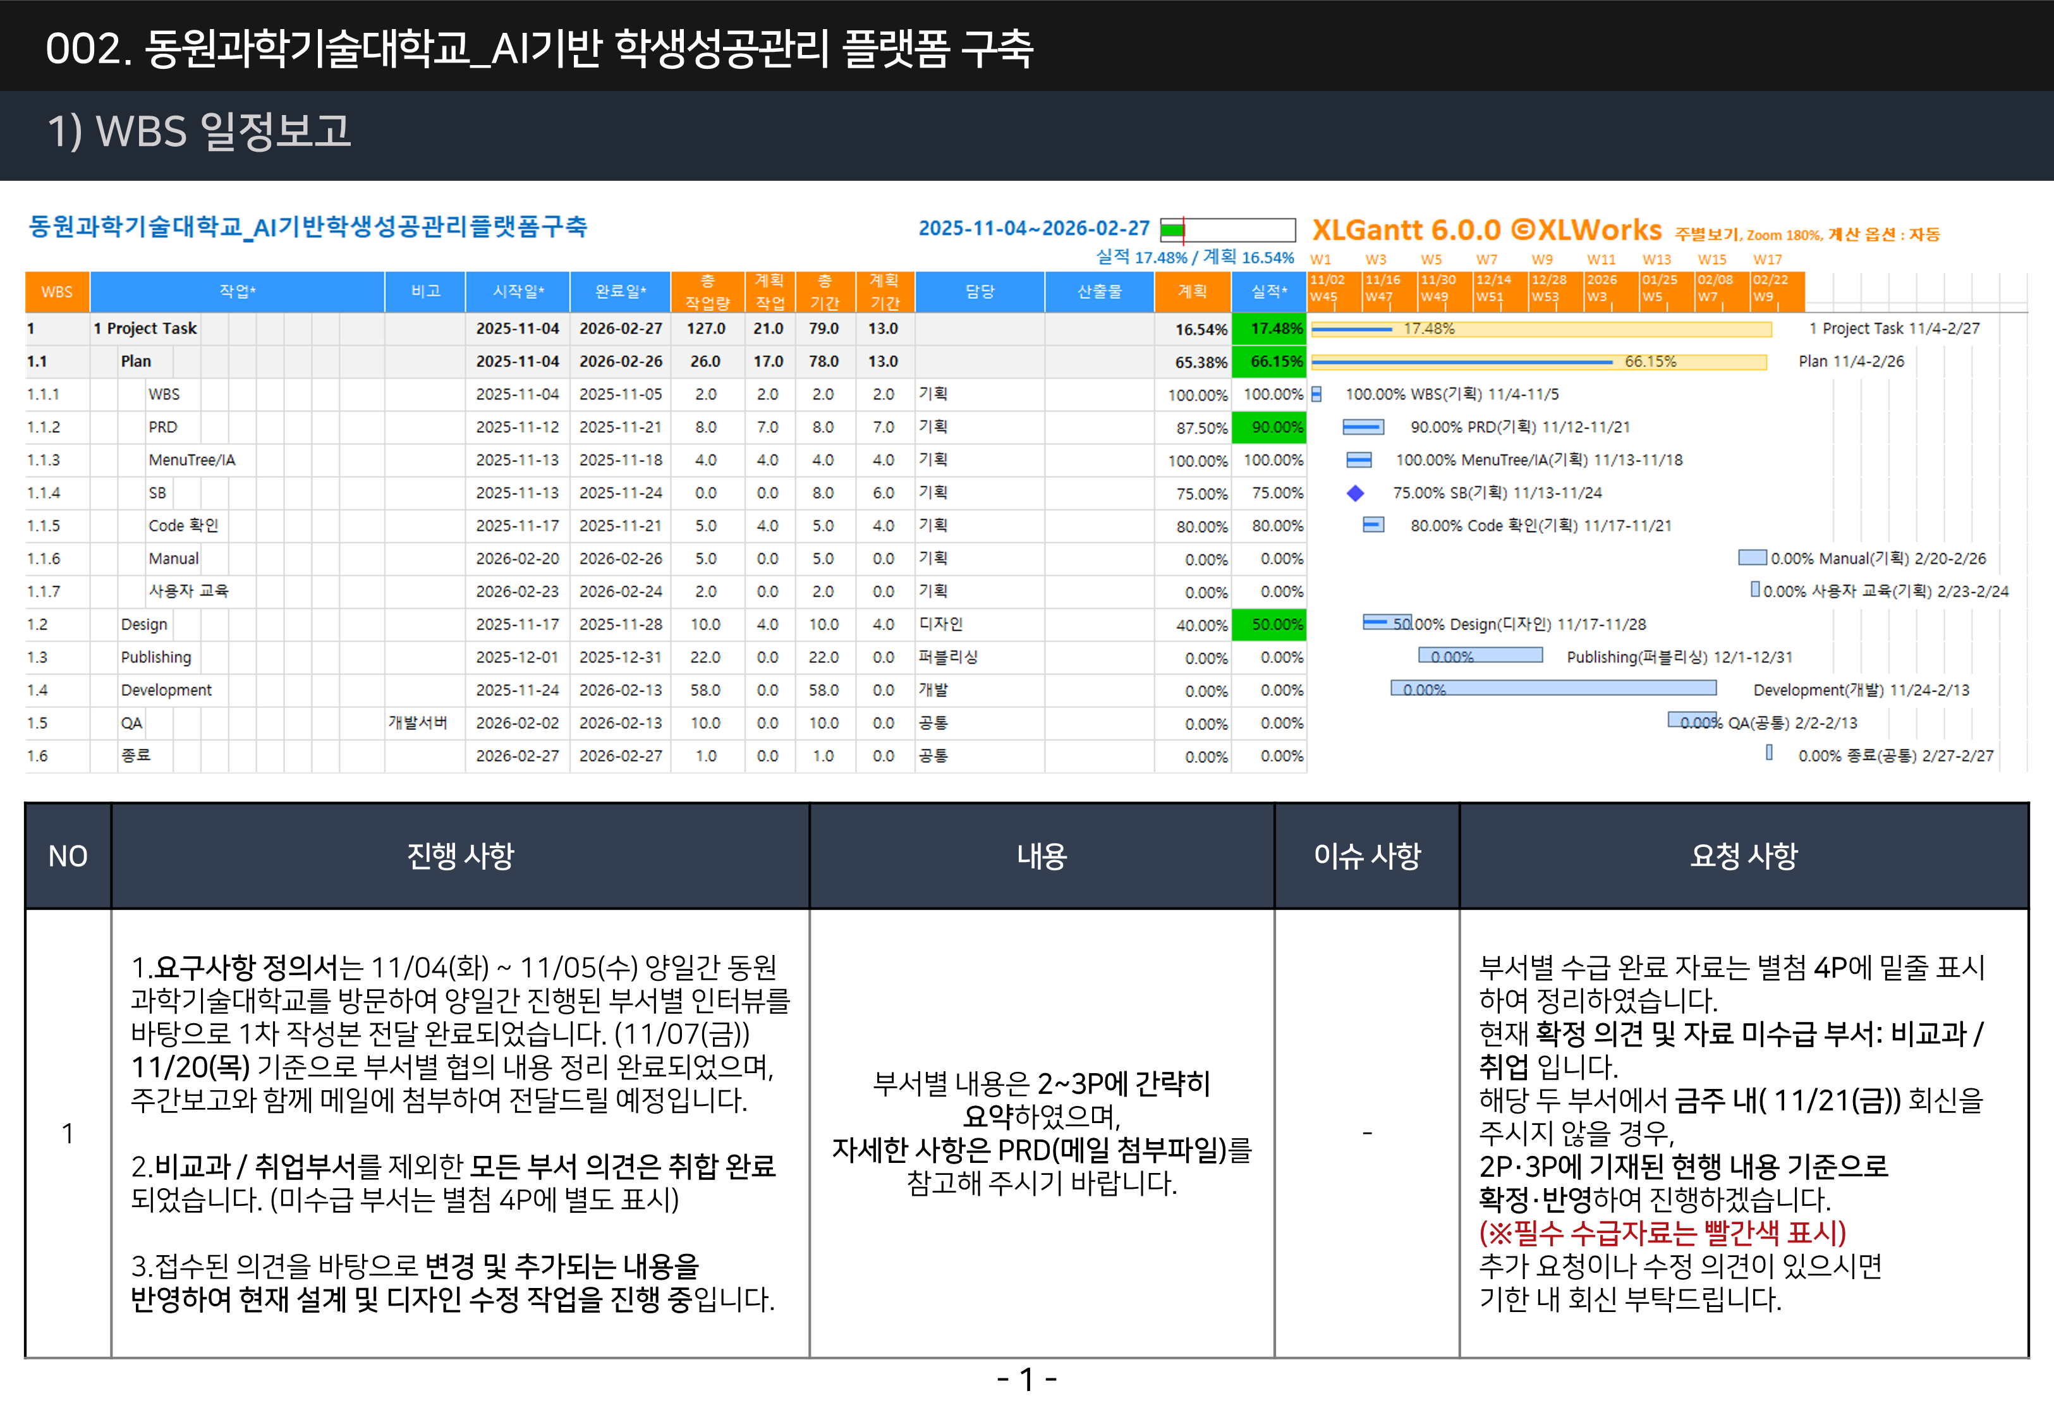The height and width of the screenshot is (1422, 2054).
Task: Select the PRD task bar in Gantt chart
Action: [1363, 427]
